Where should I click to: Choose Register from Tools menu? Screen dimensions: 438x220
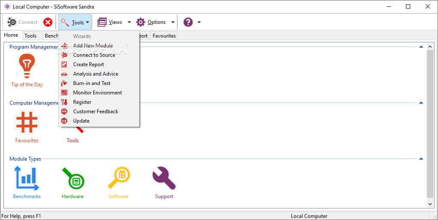82,102
